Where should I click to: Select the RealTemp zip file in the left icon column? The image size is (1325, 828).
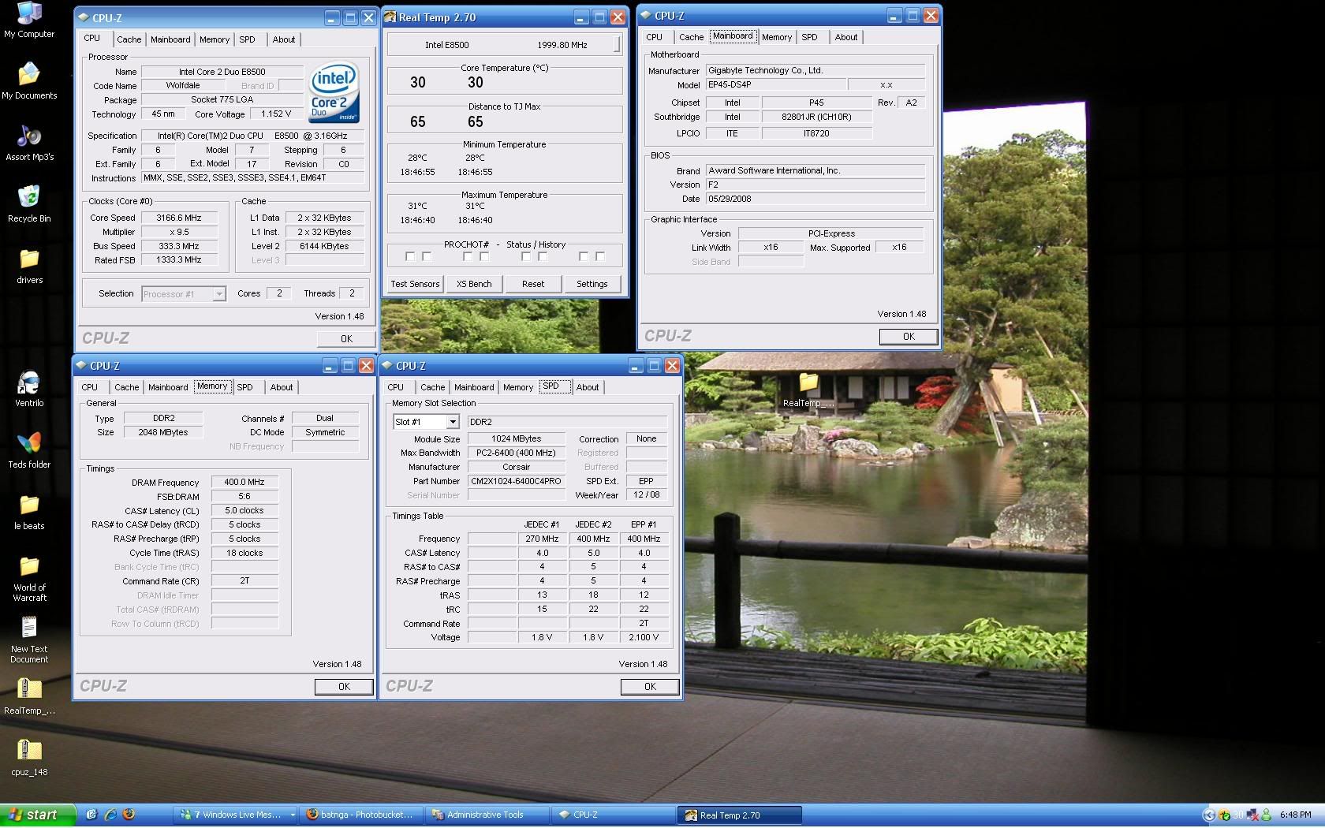(29, 696)
